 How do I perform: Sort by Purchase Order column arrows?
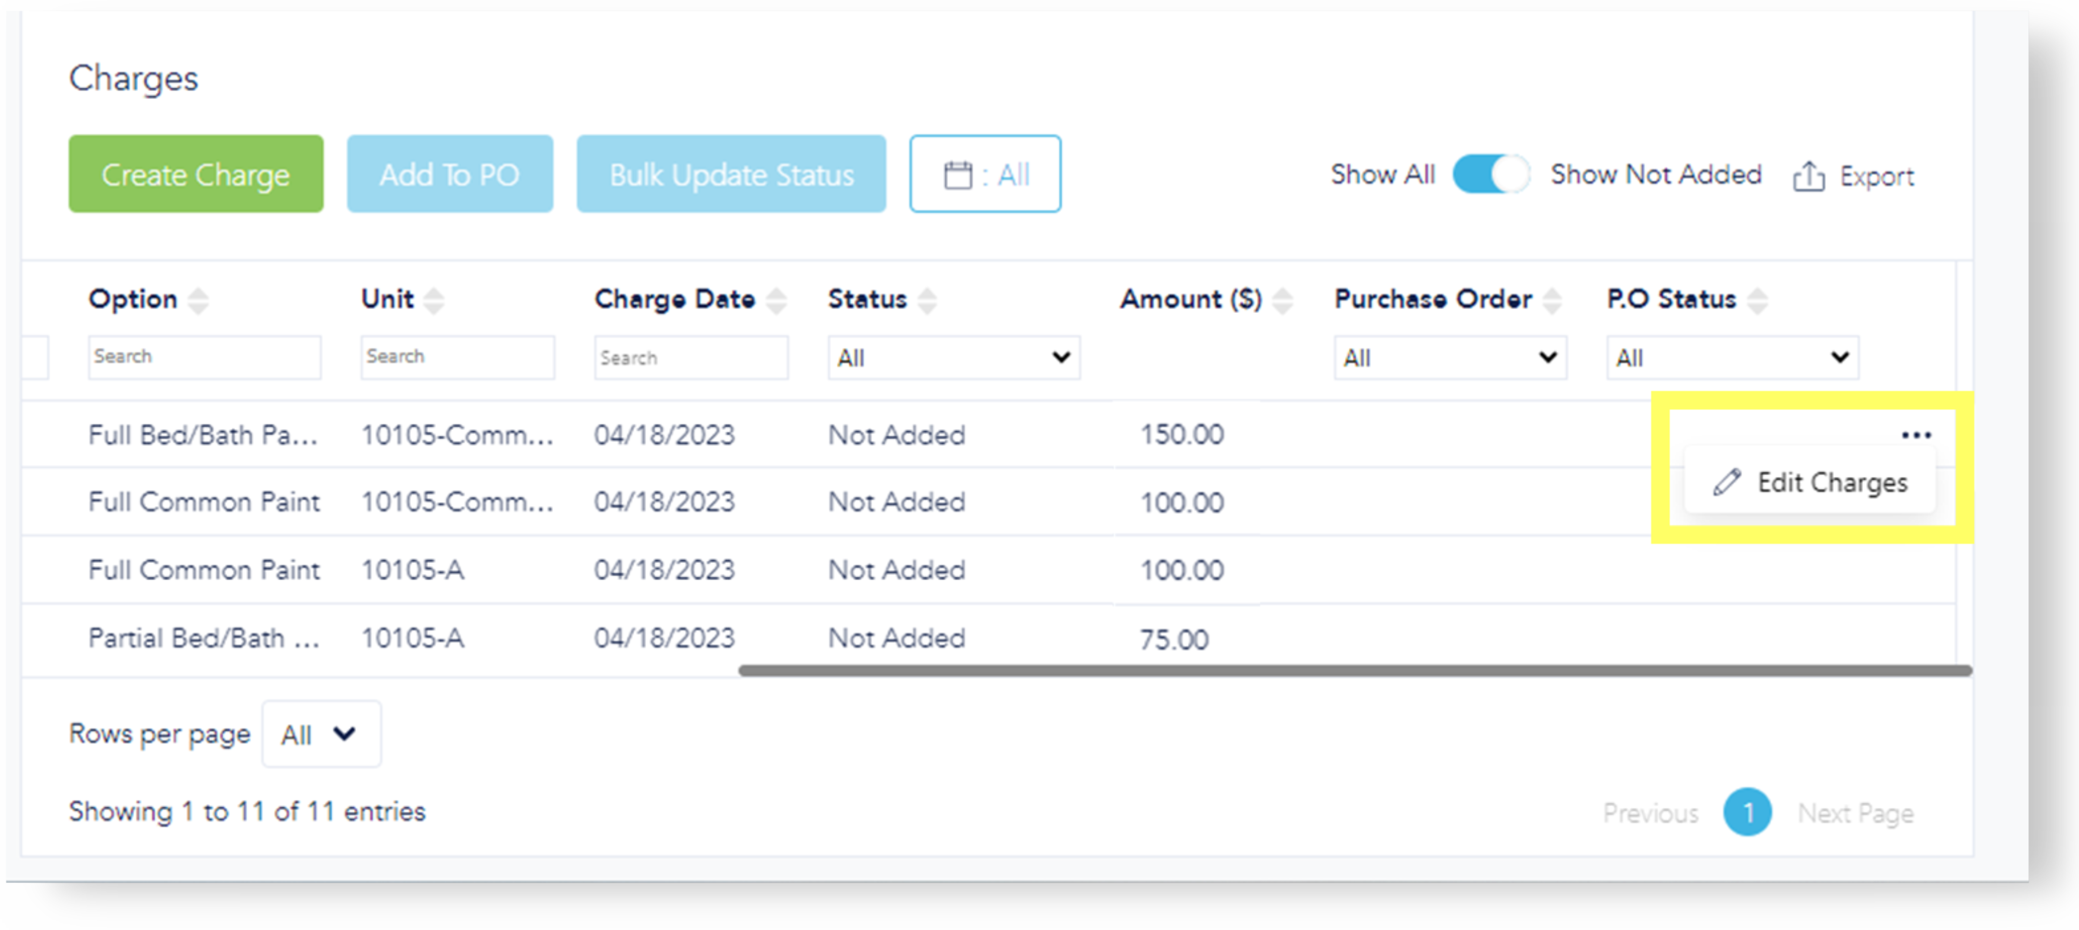coord(1550,300)
